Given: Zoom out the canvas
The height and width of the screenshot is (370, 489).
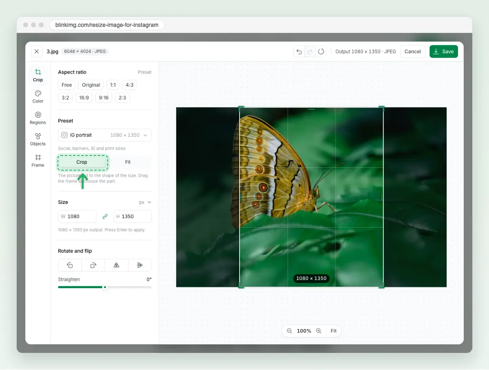Looking at the screenshot, I should point(289,331).
